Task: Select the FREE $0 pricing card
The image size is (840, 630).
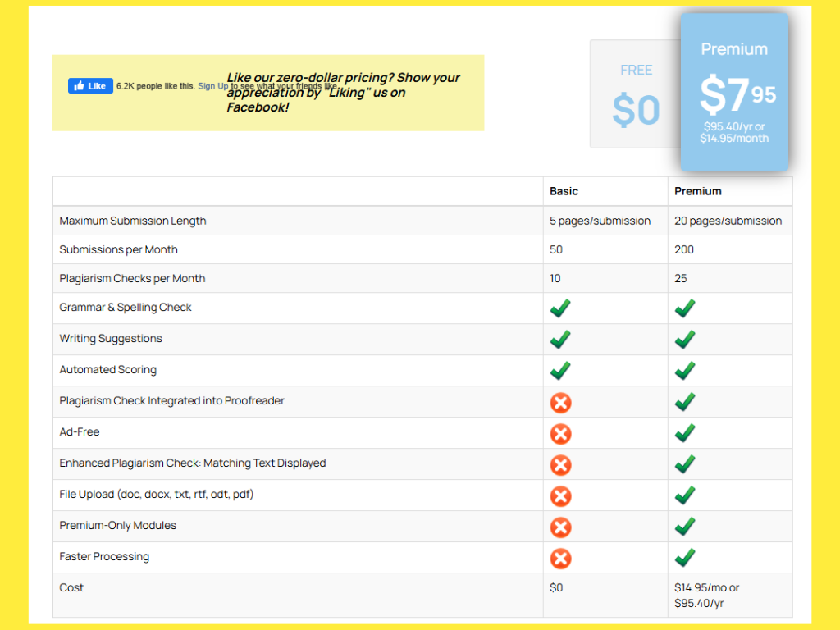Action: click(x=636, y=94)
